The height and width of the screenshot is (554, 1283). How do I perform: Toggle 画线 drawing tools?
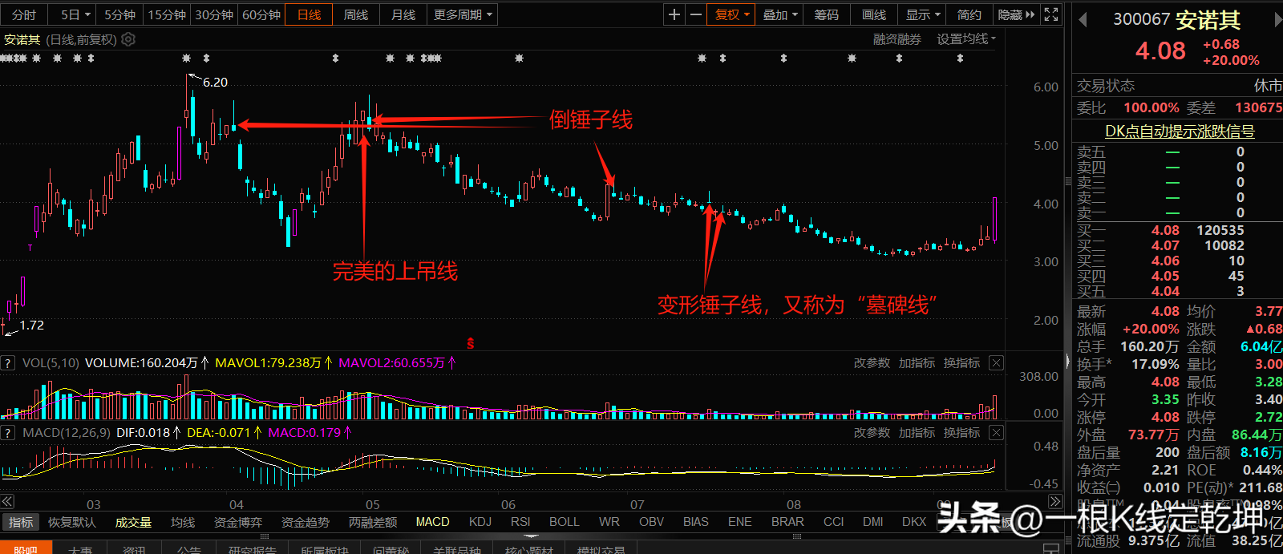tap(873, 14)
